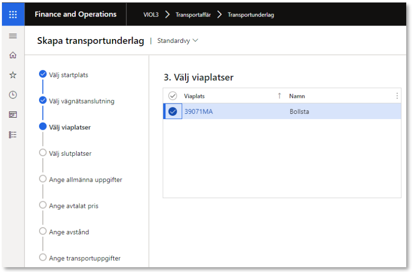Viewport: 412px width, 272px height.
Task: Open the Modules list icon
Action: (13, 135)
